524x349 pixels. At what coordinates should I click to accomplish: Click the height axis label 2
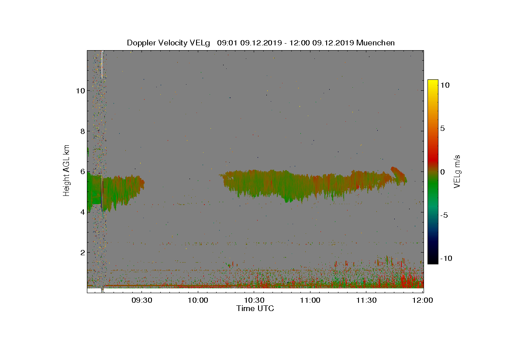click(x=82, y=252)
